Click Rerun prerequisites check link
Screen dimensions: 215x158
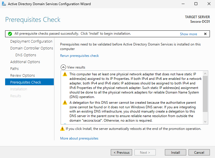coord(79,56)
